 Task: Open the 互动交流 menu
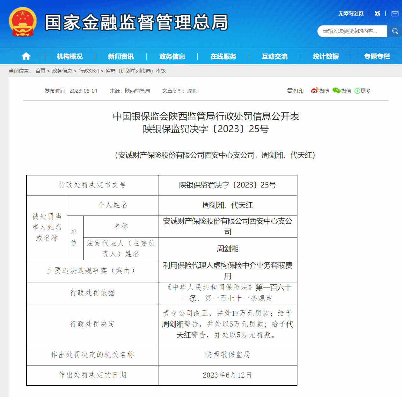(x=274, y=56)
